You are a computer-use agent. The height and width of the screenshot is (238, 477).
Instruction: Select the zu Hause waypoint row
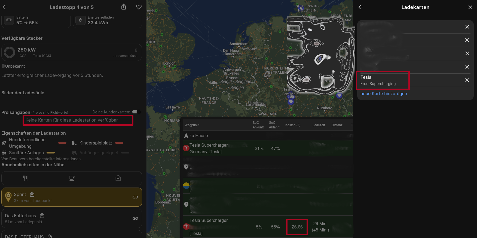tap(268, 135)
